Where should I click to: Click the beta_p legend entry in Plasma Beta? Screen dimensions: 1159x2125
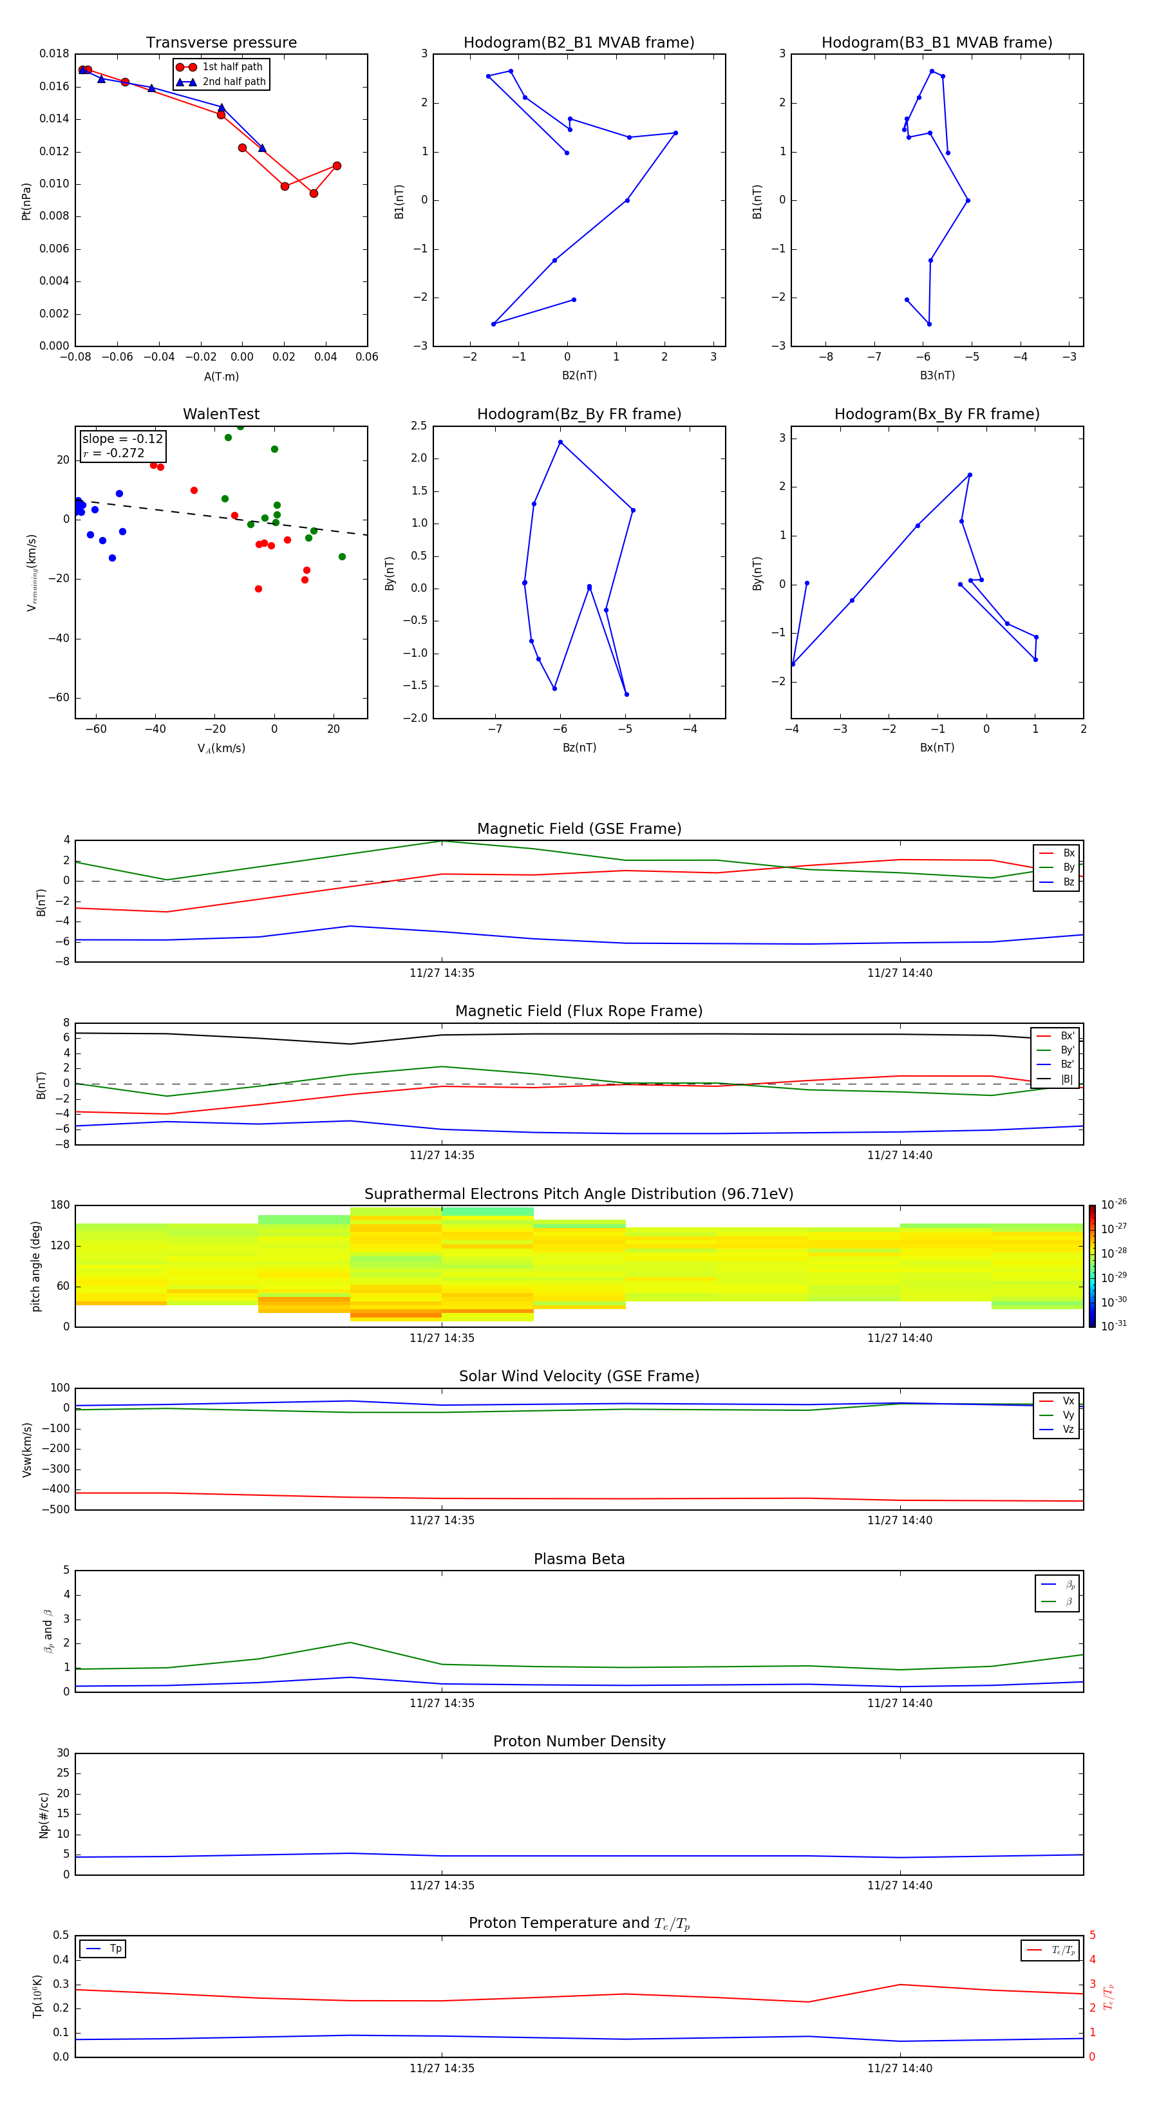click(1057, 1584)
